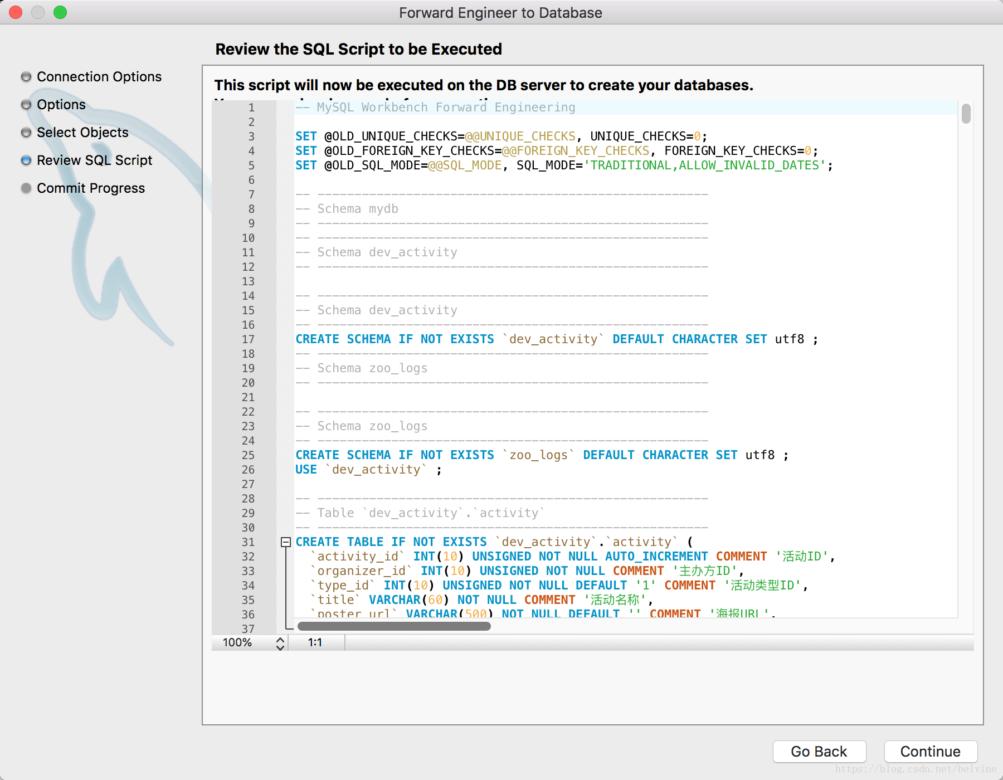Image resolution: width=1003 pixels, height=780 pixels.
Task: Click the red close window button
Action: [x=16, y=12]
